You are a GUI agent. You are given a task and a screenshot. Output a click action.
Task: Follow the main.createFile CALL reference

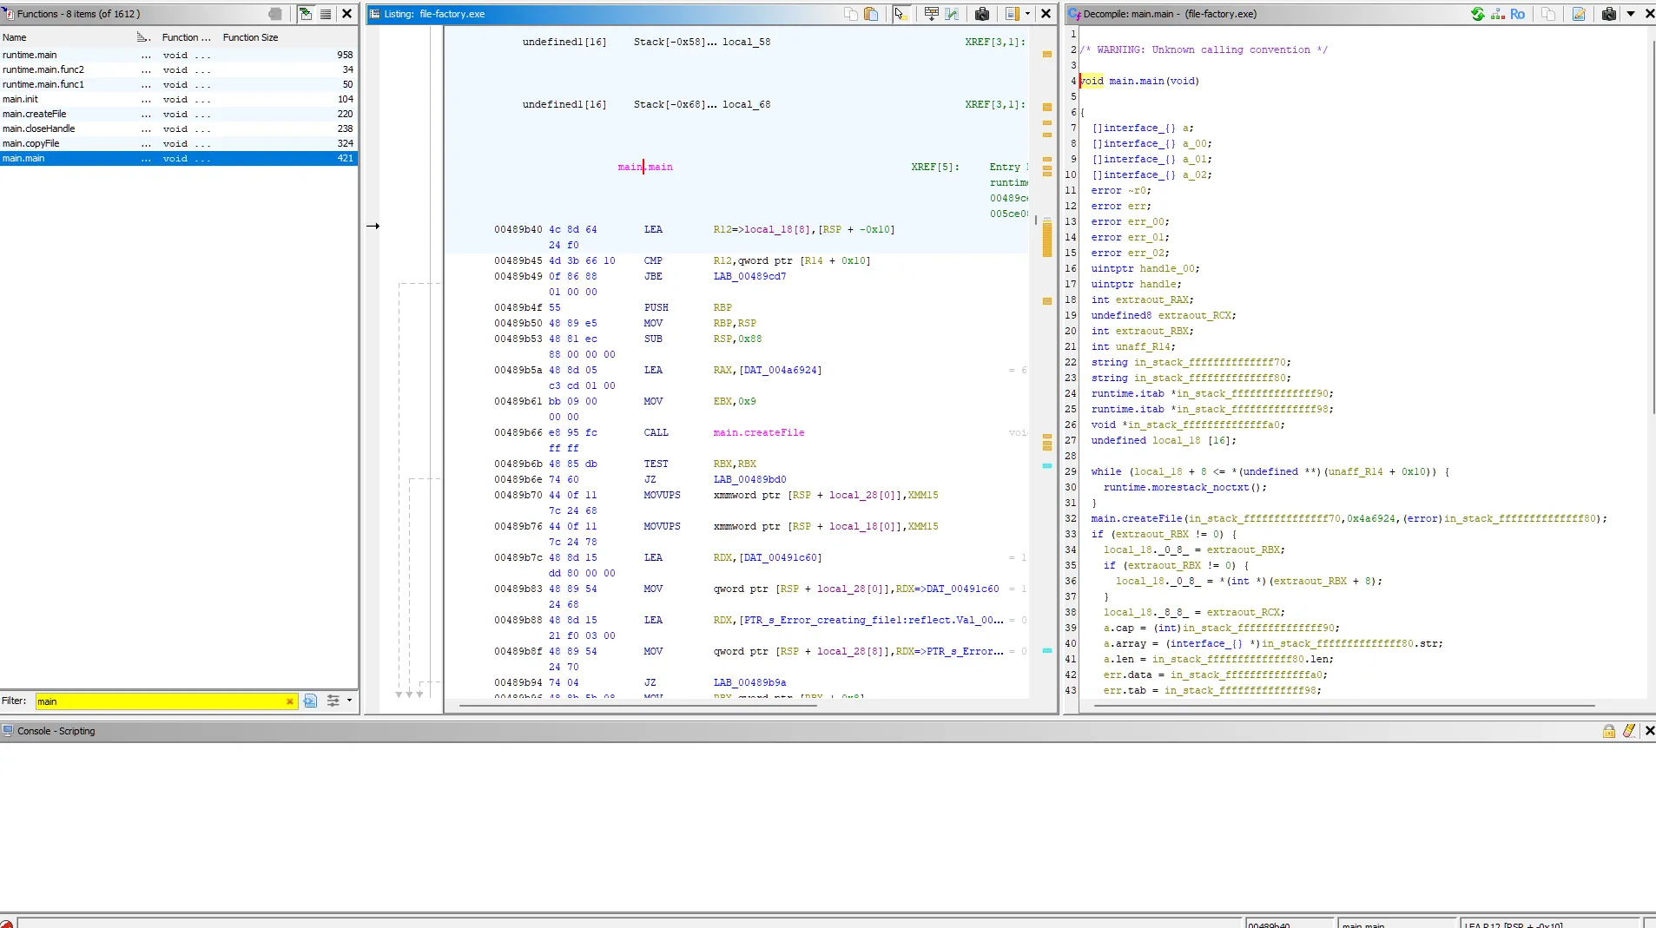[x=758, y=432]
